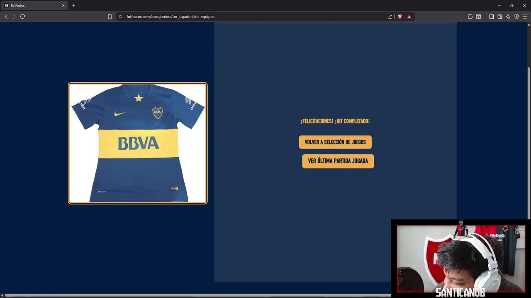Click the horizontal scrollbar at bottom
The image size is (531, 298).
pyautogui.click(x=197, y=295)
